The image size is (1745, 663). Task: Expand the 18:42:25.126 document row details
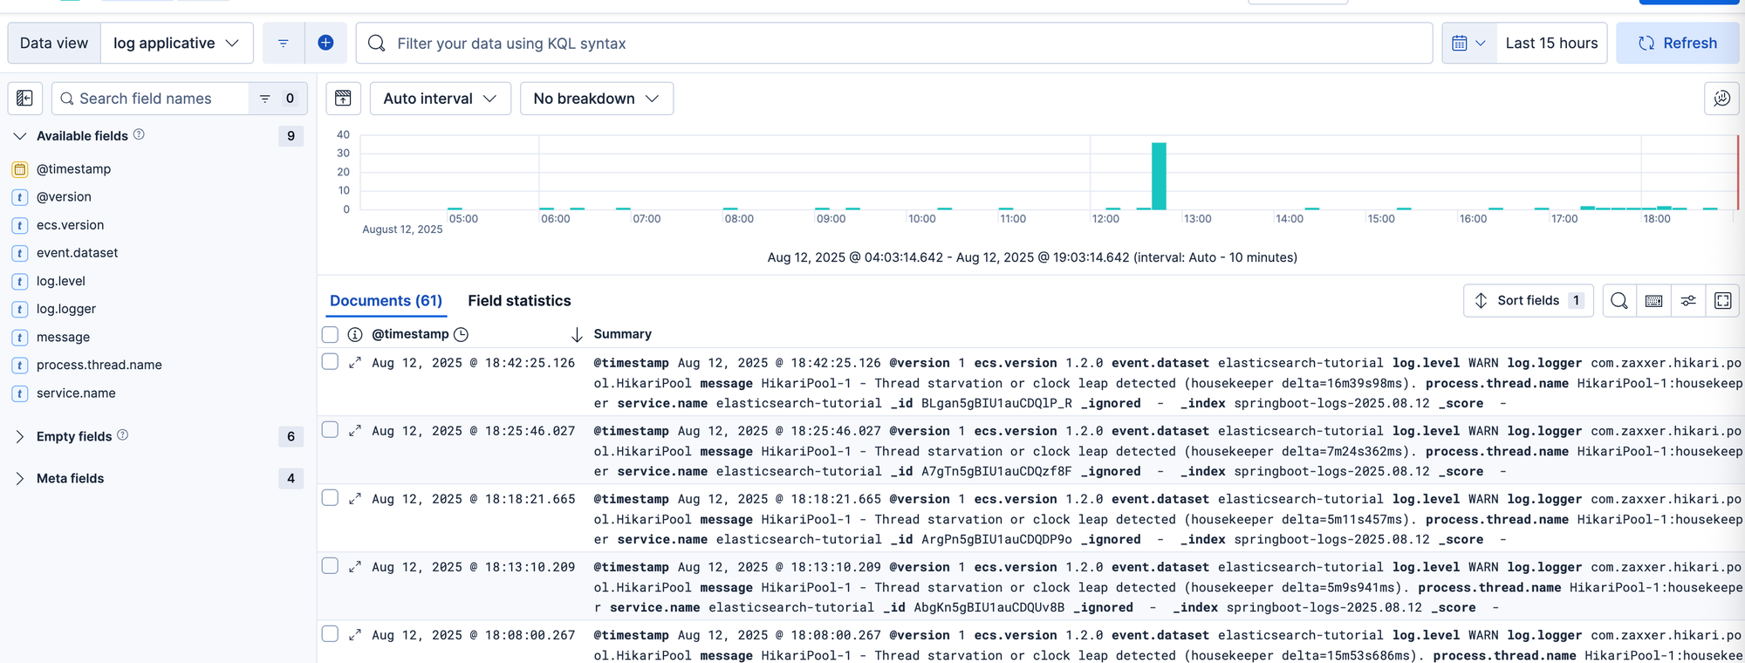point(355,363)
